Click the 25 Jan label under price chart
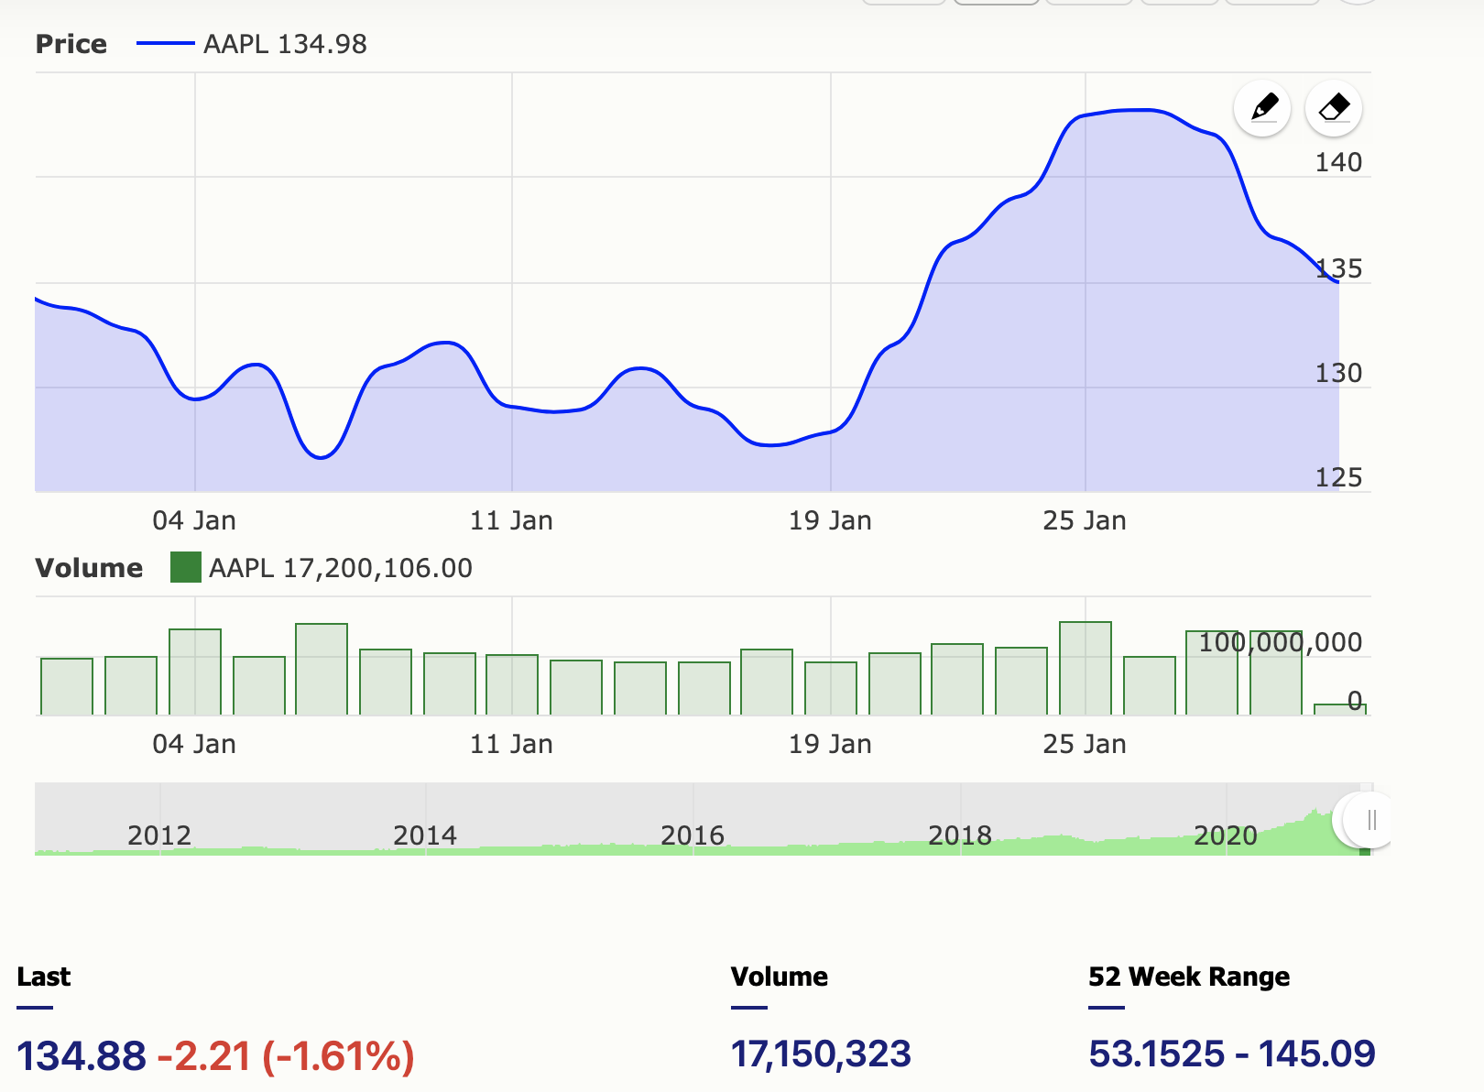Screen dimensions: 1484x1092 point(1085,520)
